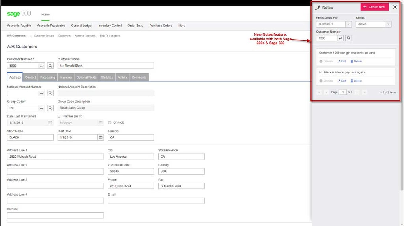The image size is (404, 226).
Task: Delete the note about late payment
Action: click(356, 81)
